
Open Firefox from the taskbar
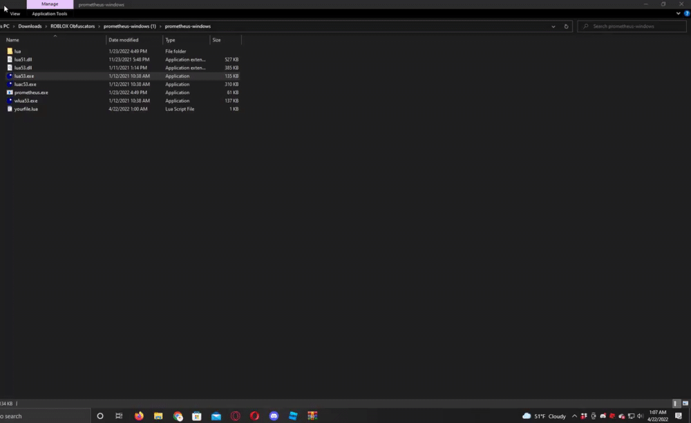(139, 416)
